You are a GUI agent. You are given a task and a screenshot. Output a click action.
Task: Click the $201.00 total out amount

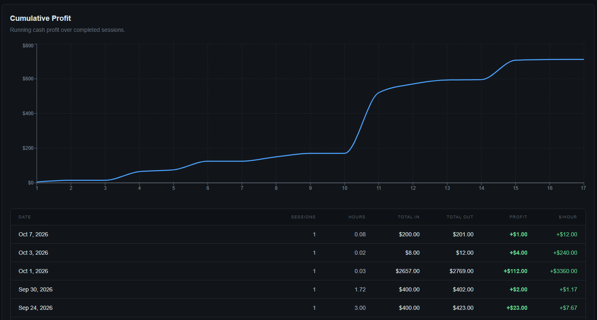[463, 234]
